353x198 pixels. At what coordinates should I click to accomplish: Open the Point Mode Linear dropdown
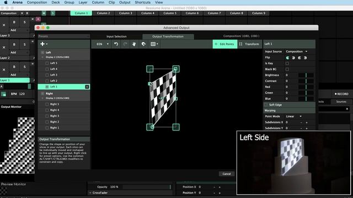click(x=293, y=116)
